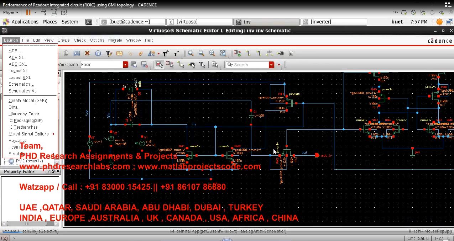Select the Create Instance toolbar icon
The image size is (454, 241).
237,53
